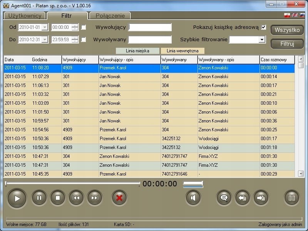Click the Linia wewnętrzna legend swatch
308x231 pixels.
(182, 51)
